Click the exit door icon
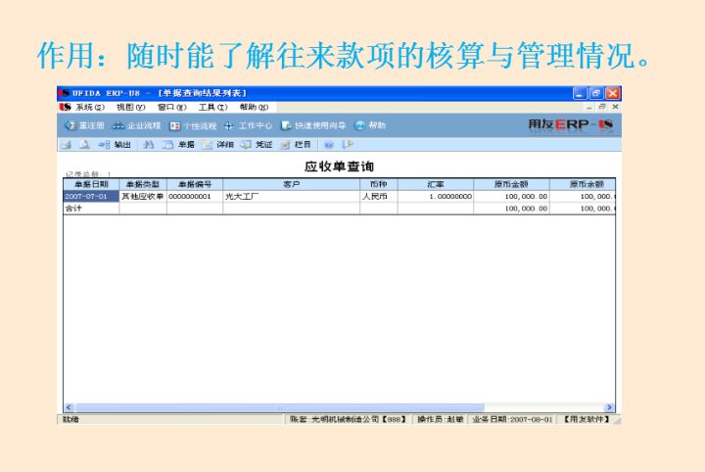This screenshot has width=705, height=472. click(x=348, y=145)
